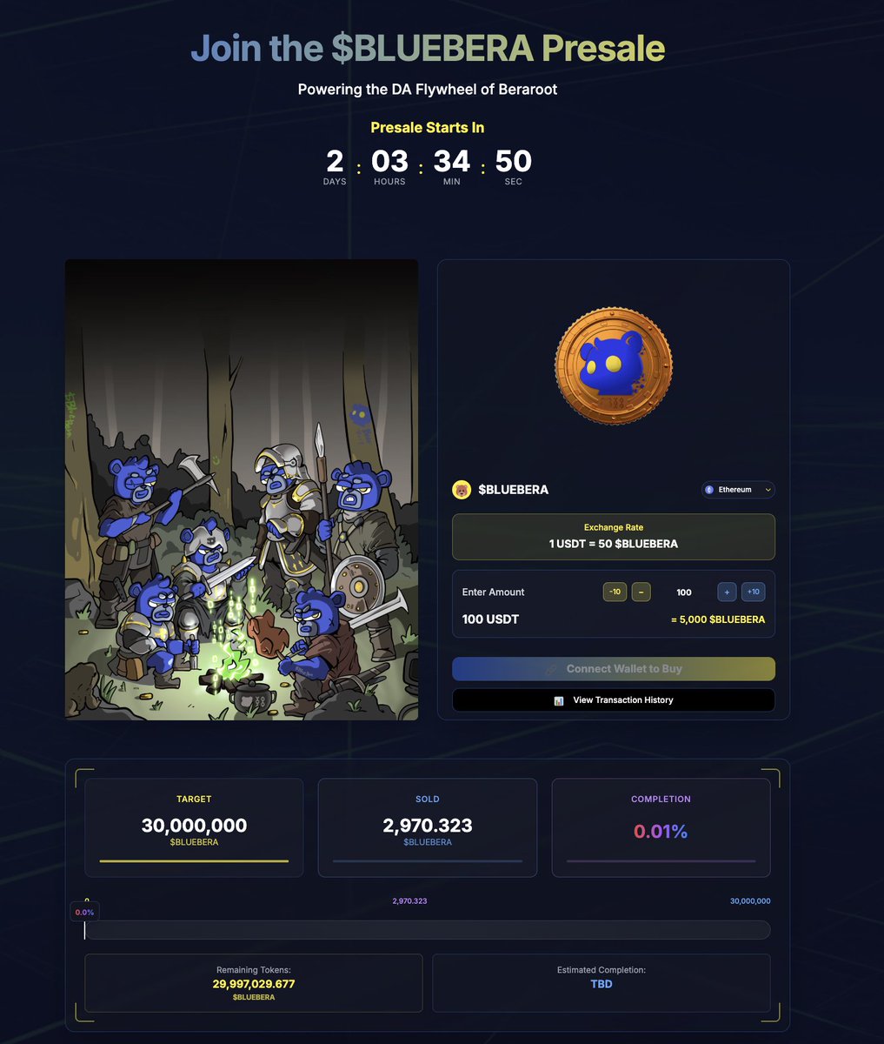
Task: Click the amount field showing 100
Action: coord(684,592)
